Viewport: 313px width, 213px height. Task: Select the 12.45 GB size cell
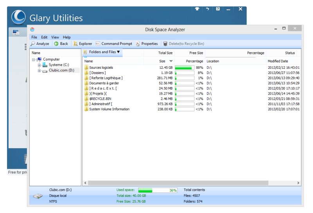click(x=166, y=68)
